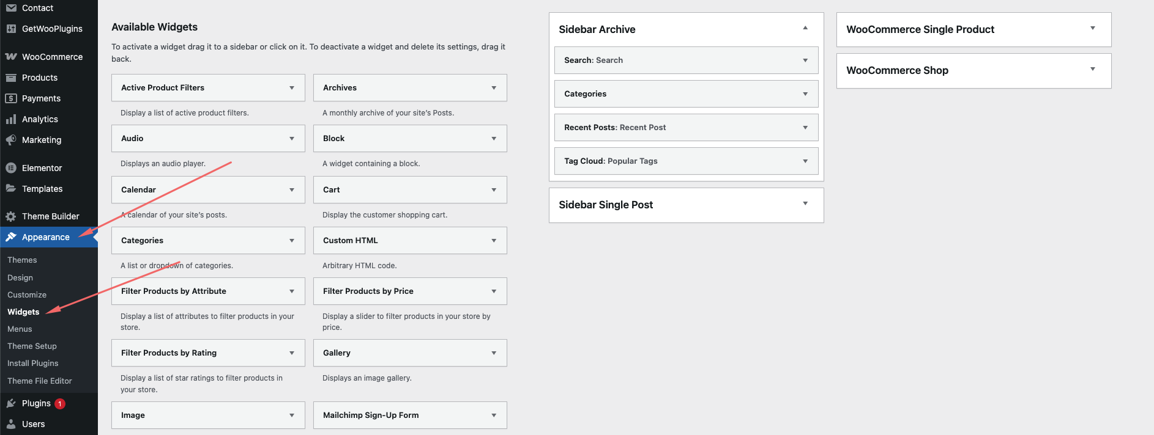Viewport: 1154px width, 435px height.
Task: Click the WooCommerce logo icon in sidebar
Action: tap(11, 57)
